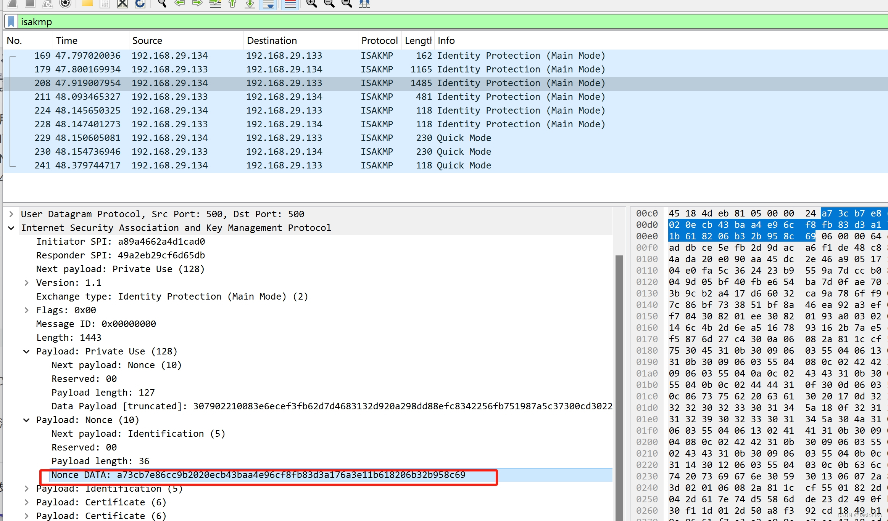The width and height of the screenshot is (888, 521).
Task: Expand the Flags: 0x00 field
Action: coord(26,310)
